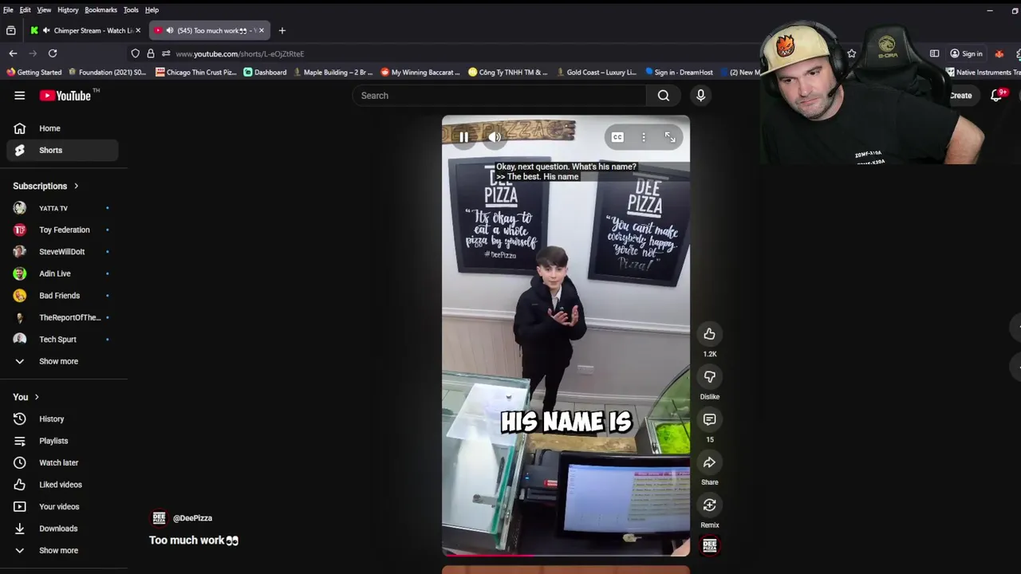Dislike the Short video
The height and width of the screenshot is (574, 1021).
709,376
